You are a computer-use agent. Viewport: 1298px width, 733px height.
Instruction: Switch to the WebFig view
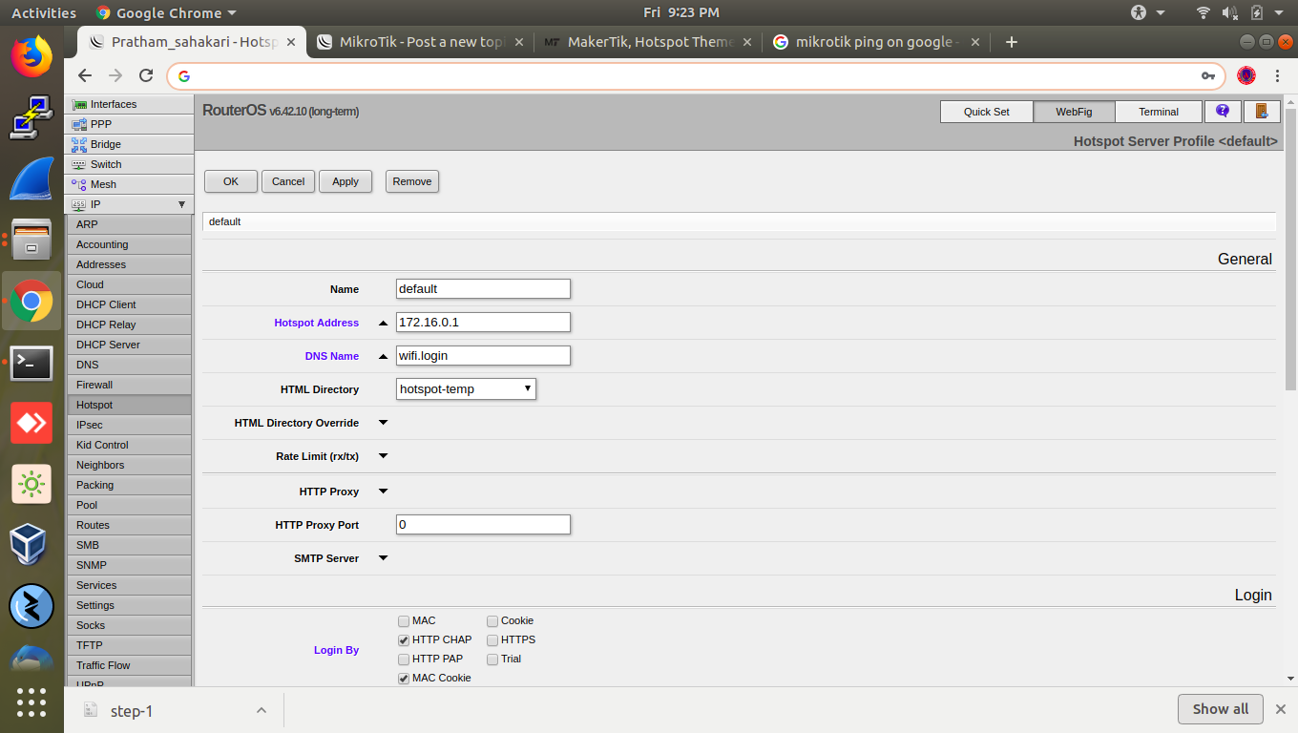click(x=1074, y=112)
